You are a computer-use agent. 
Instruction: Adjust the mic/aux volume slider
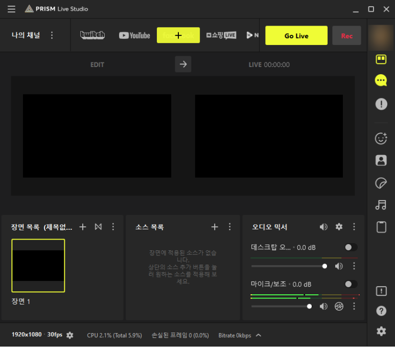coord(282,307)
